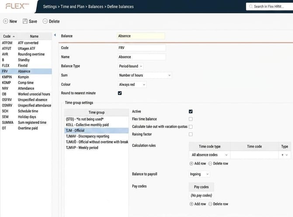Select NRV Attendance row
The width and height of the screenshot is (293, 217).
pos(26,88)
